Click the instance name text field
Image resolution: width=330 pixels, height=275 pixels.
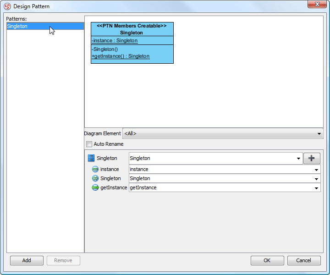pyautogui.click(x=221, y=170)
